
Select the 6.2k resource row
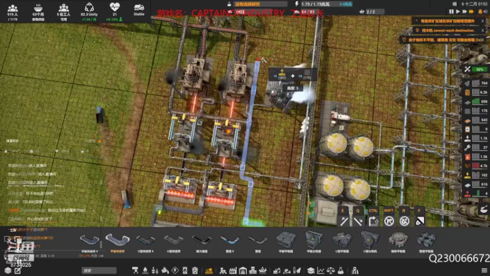click(x=476, y=92)
